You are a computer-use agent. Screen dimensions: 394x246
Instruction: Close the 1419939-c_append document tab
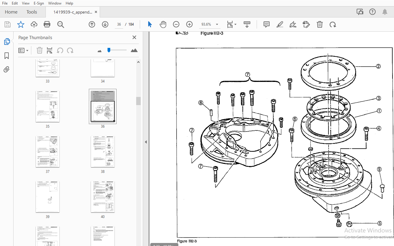(x=96, y=12)
